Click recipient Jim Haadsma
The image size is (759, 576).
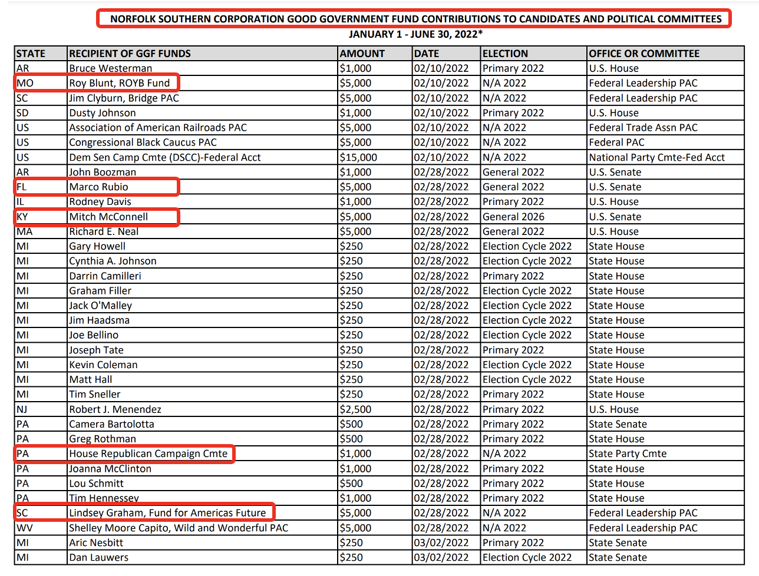point(99,320)
